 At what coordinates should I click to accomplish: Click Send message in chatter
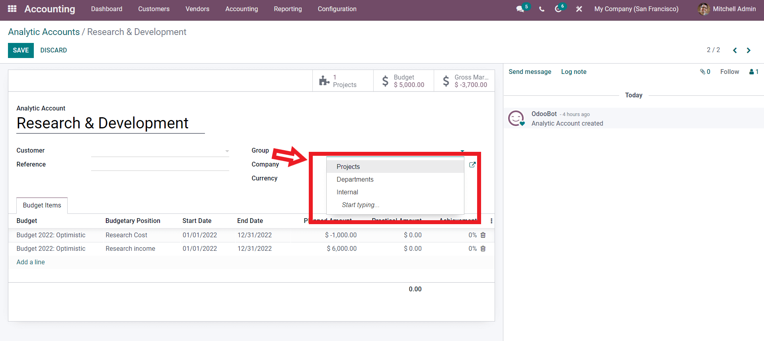pos(530,72)
